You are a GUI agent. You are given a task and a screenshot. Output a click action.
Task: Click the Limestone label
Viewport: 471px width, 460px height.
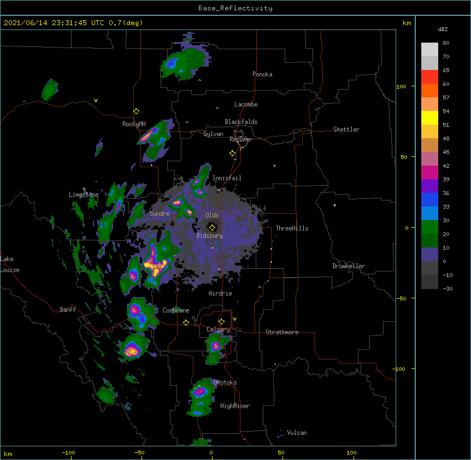click(84, 194)
